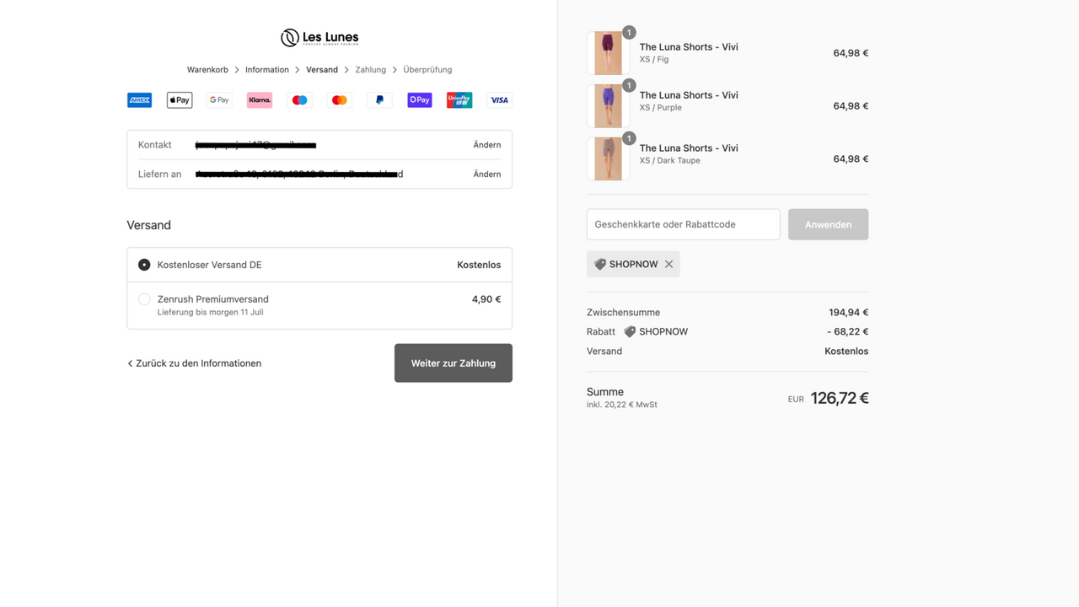Click the Les Lunes logo

pos(319,37)
